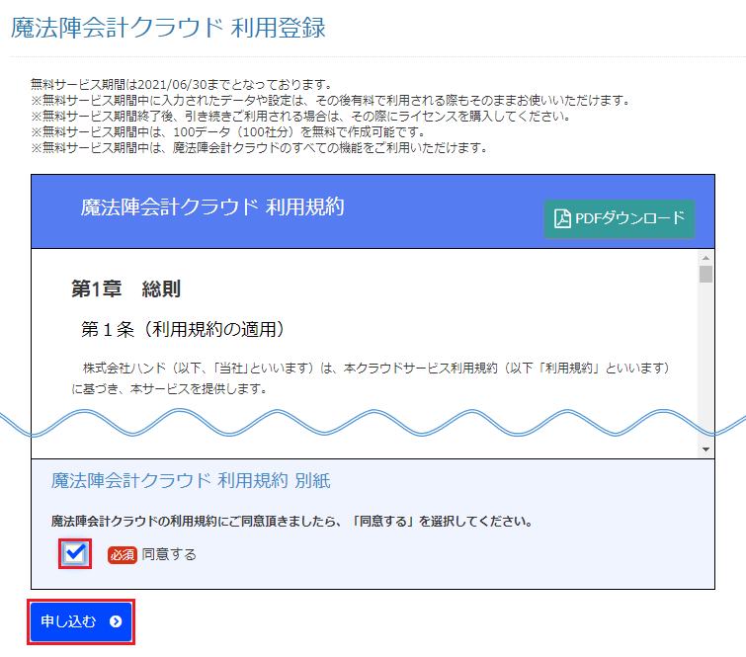
Task: Click the すべての機能をご利用いただけます notice line
Action: click(260, 148)
